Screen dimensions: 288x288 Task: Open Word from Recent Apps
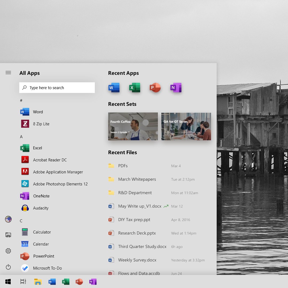(x=114, y=87)
